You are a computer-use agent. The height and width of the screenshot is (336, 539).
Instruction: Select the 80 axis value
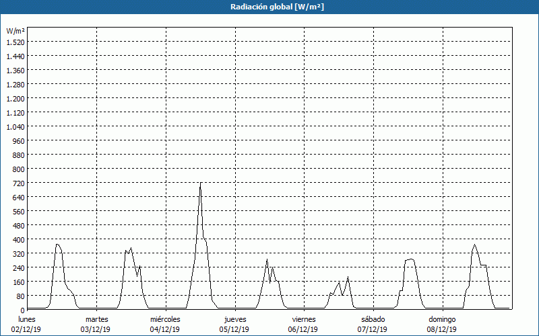pyautogui.click(x=20, y=296)
